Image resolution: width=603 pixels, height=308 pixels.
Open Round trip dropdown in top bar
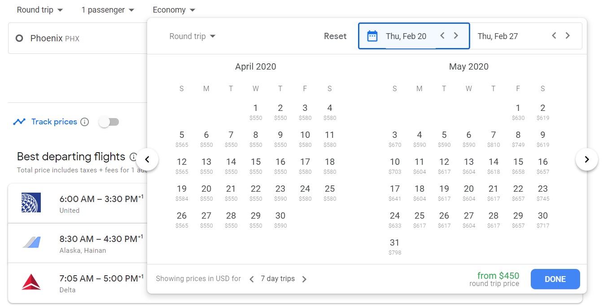point(39,10)
